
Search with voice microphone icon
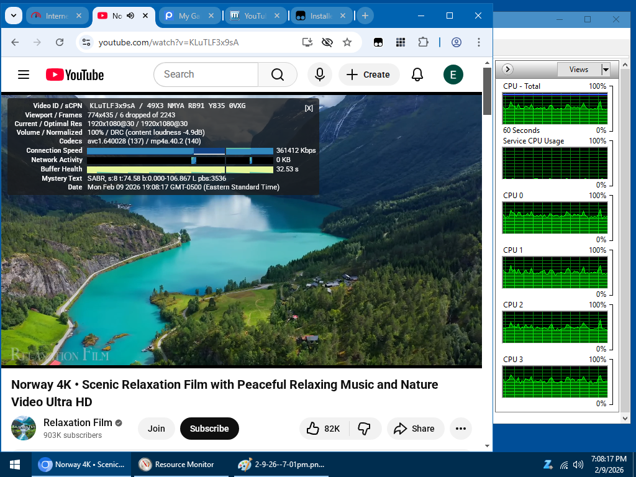[x=320, y=75]
